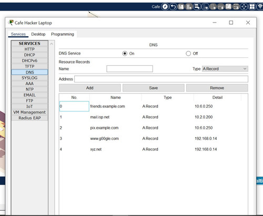
Task: Turn DNS Service On
Action: coord(125,54)
